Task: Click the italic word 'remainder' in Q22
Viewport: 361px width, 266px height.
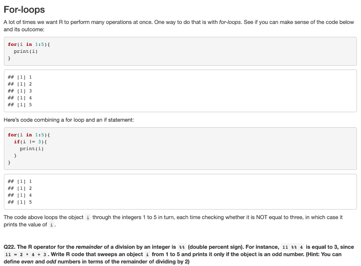Action: [x=89, y=247]
